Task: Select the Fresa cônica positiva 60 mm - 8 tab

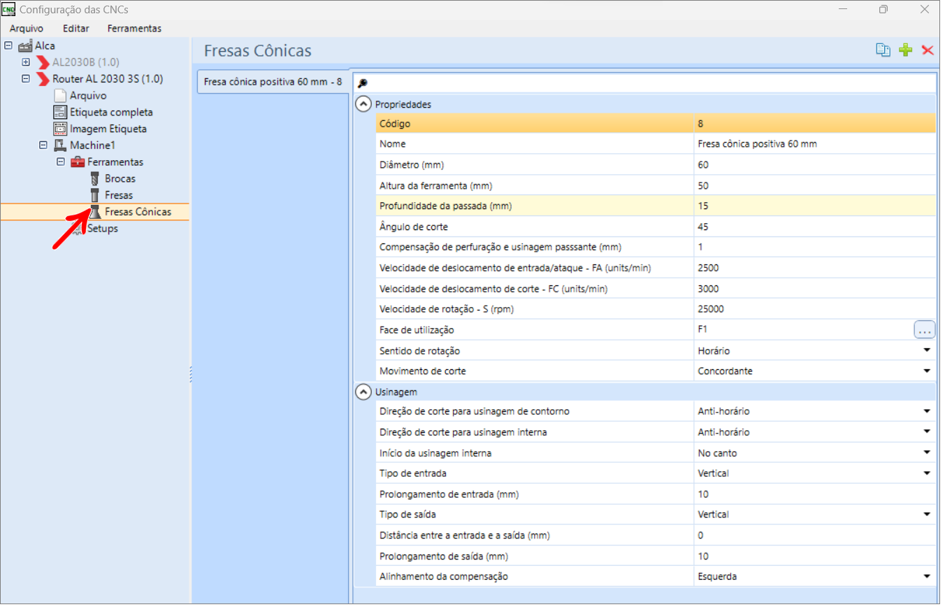Action: [273, 82]
